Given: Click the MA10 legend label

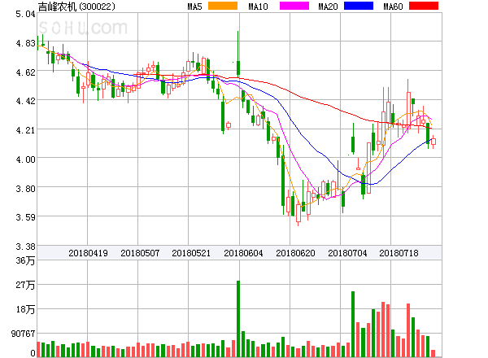Looking at the screenshot, I should pos(258,7).
